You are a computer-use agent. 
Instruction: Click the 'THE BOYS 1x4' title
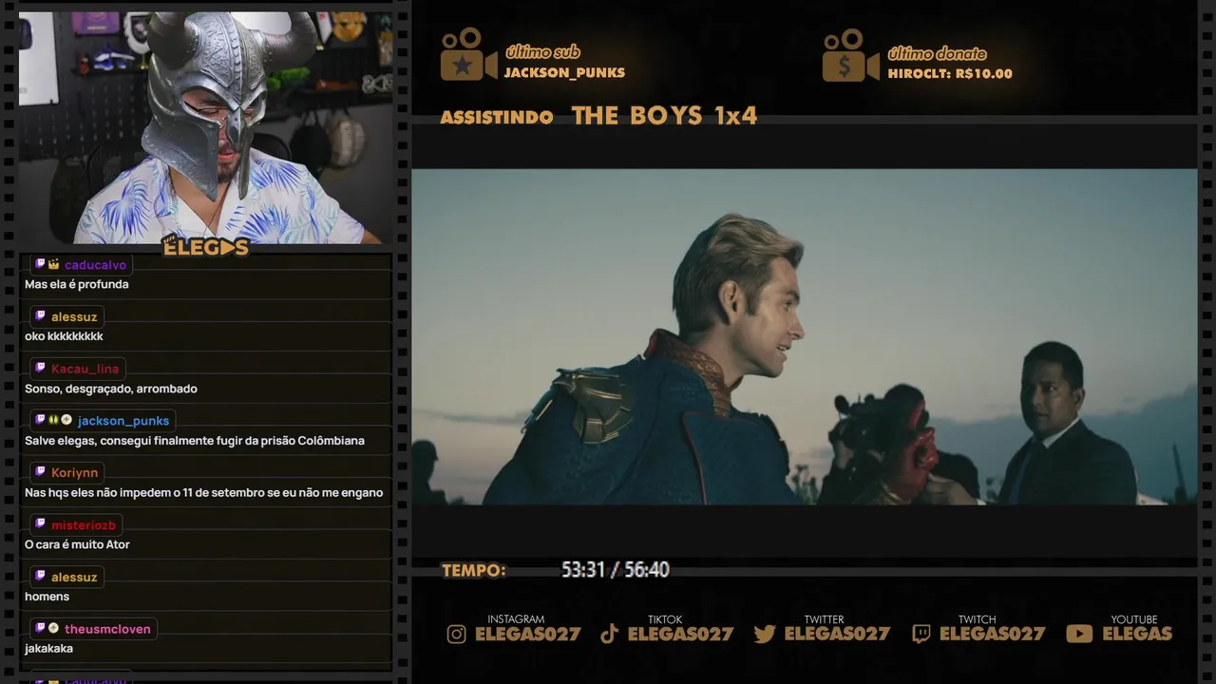[x=664, y=116]
